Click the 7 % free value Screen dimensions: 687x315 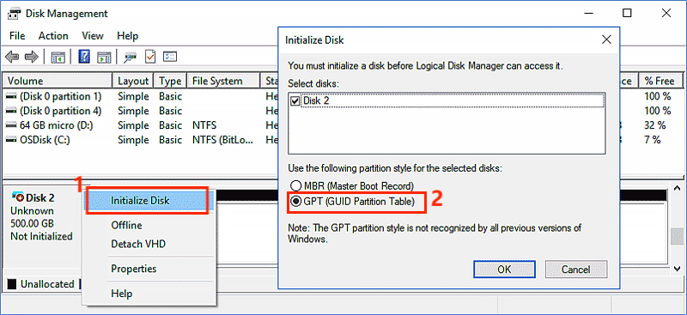(652, 140)
